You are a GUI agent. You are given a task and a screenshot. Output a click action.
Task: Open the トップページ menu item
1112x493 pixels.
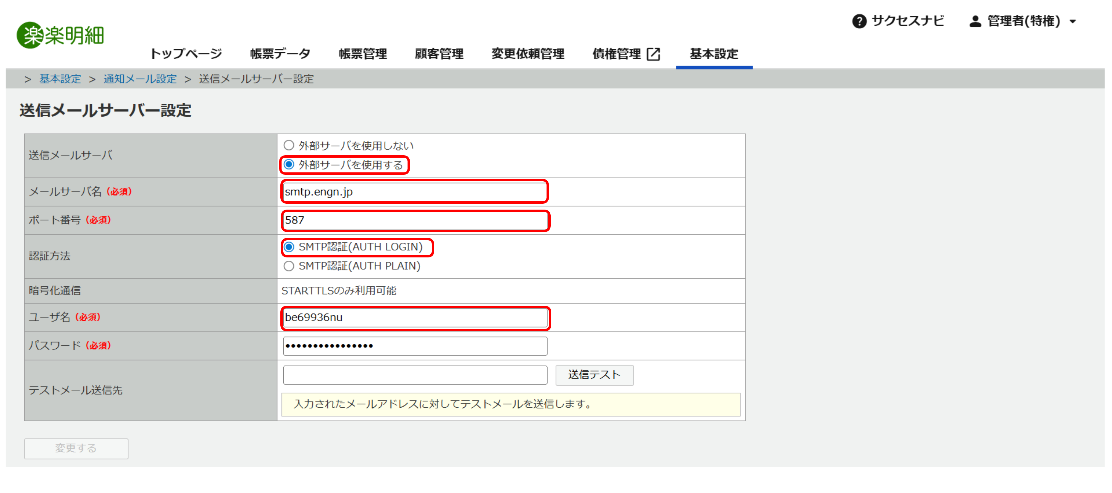[x=186, y=54]
